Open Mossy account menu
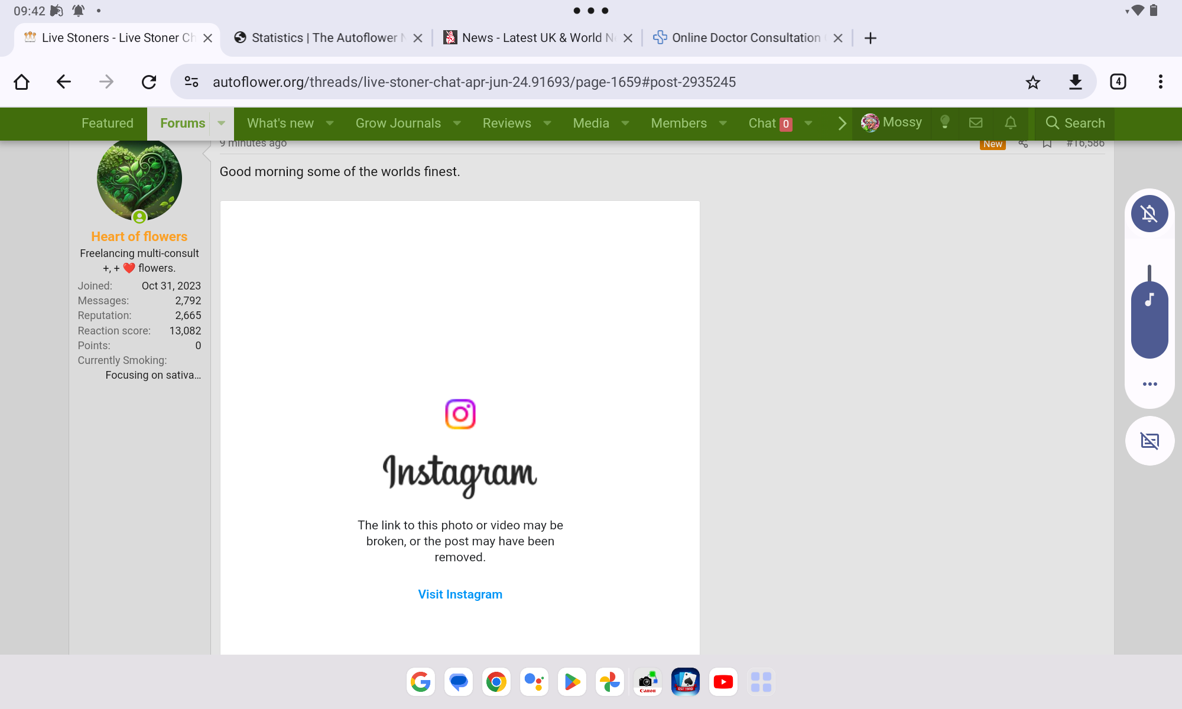 (x=891, y=122)
